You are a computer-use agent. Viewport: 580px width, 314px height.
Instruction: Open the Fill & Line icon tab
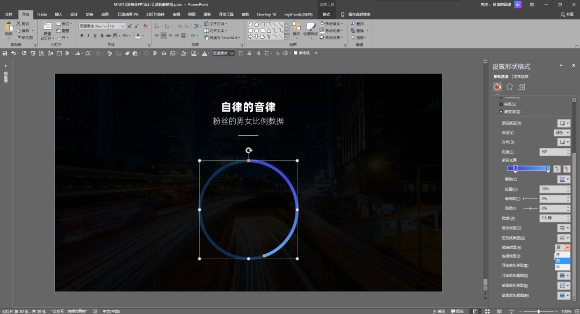(x=497, y=87)
